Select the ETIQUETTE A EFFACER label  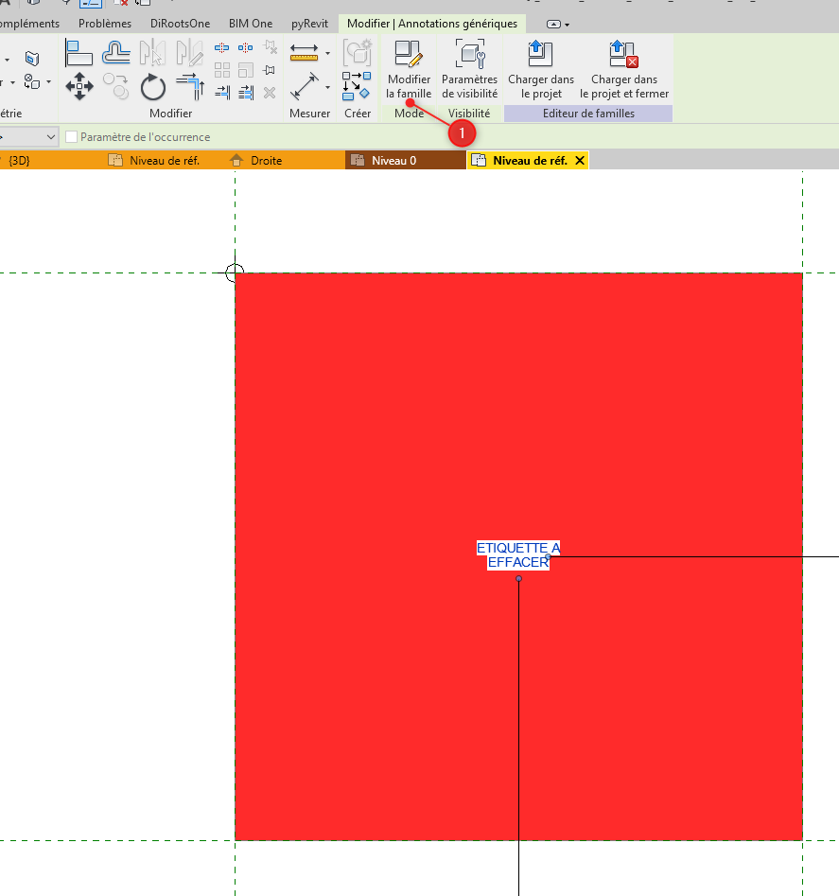pos(517,555)
